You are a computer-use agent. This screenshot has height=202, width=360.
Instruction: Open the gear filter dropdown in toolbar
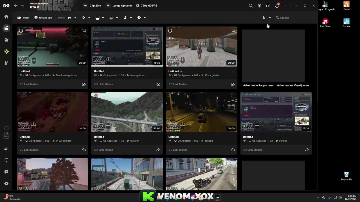pos(141,18)
